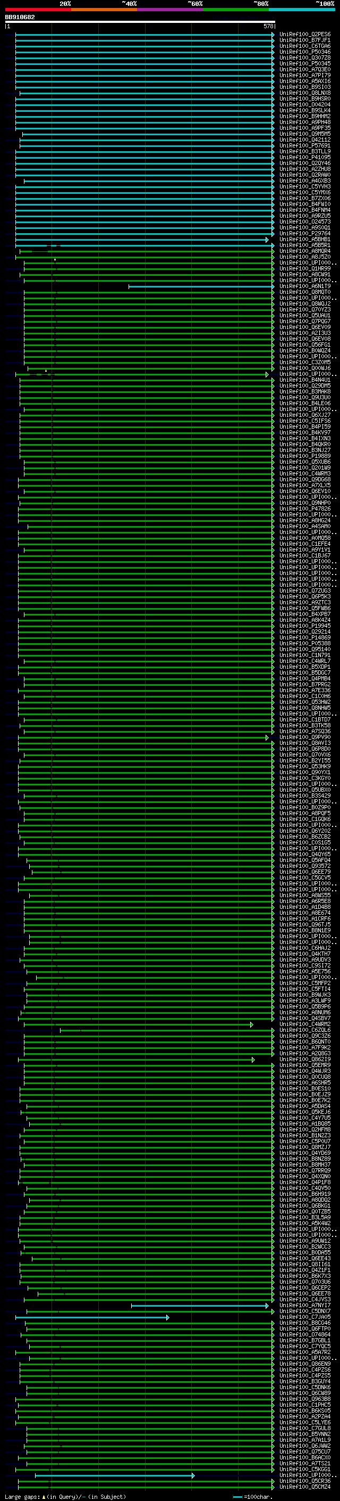This screenshot has width=340, height=1501.
Task: Click label UniRef100_O24573
Action: (305, 222)
